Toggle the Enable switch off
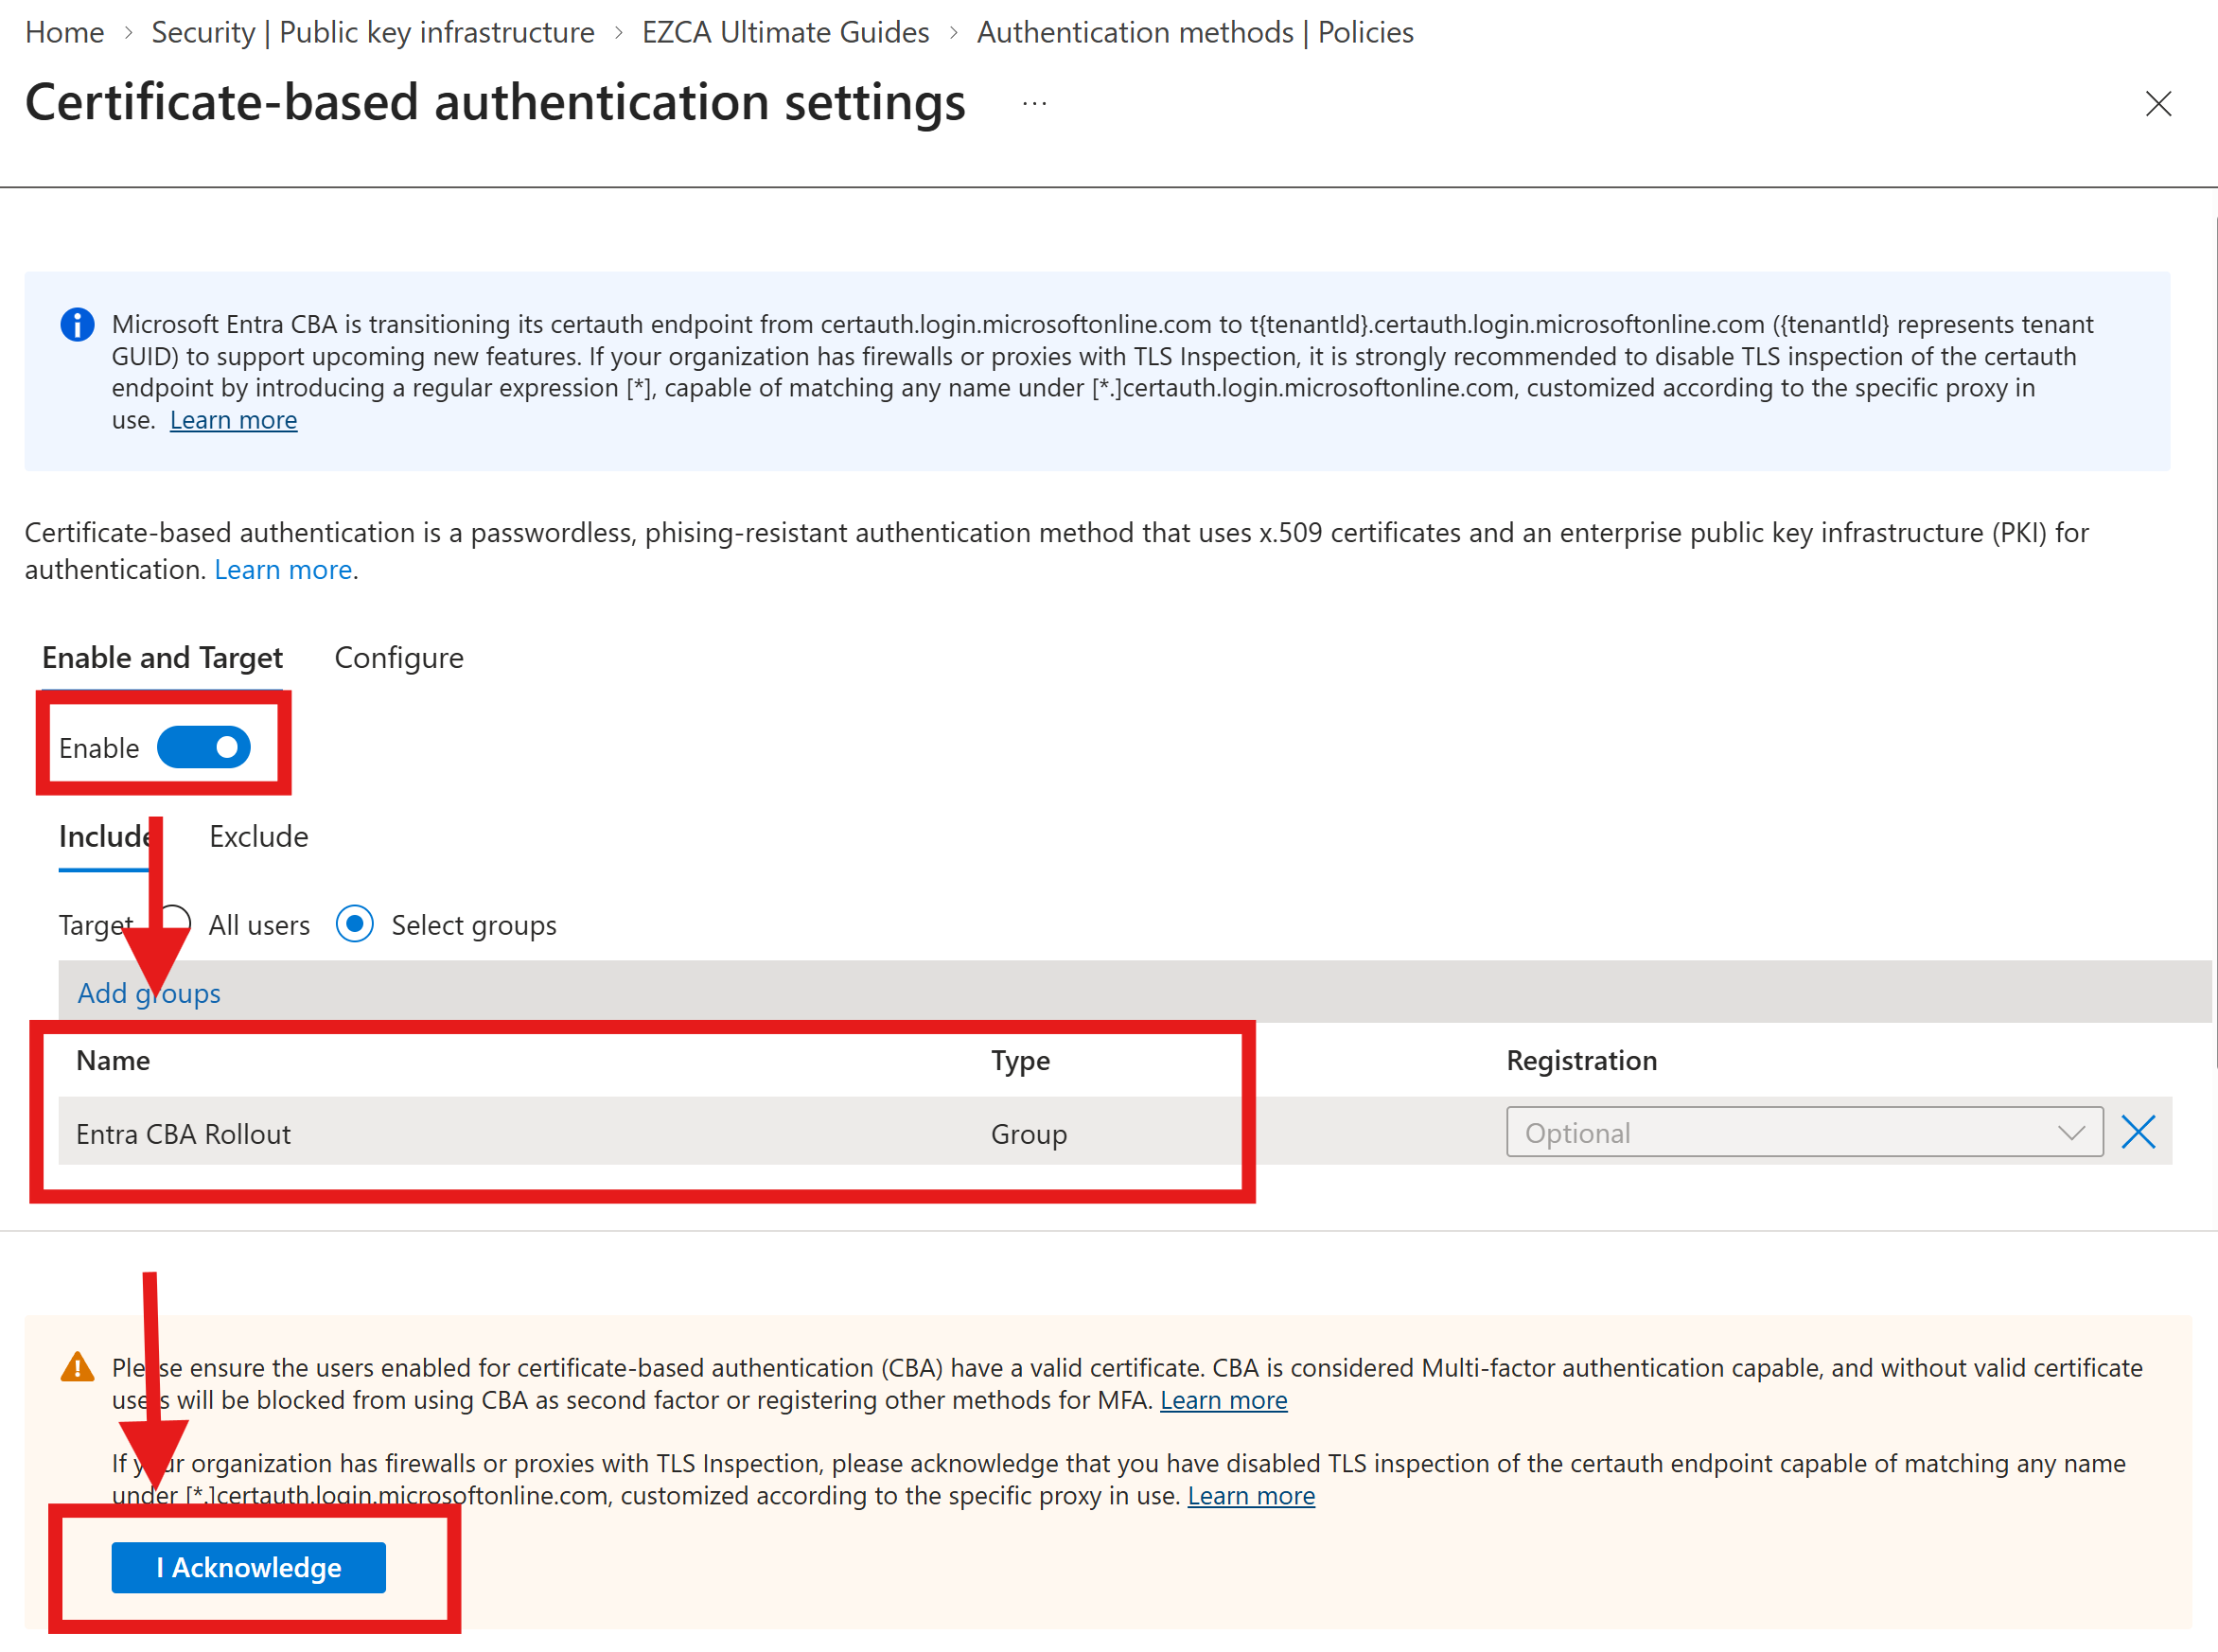The width and height of the screenshot is (2218, 1652). 204,747
